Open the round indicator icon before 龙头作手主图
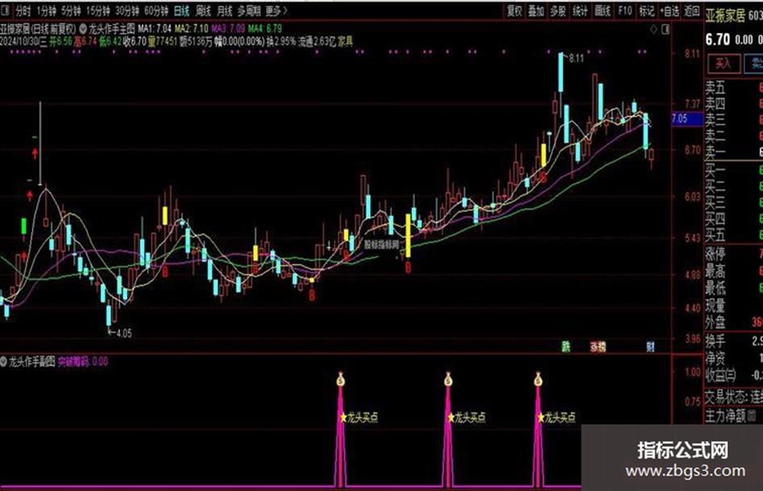The height and width of the screenshot is (491, 763). click(x=83, y=29)
